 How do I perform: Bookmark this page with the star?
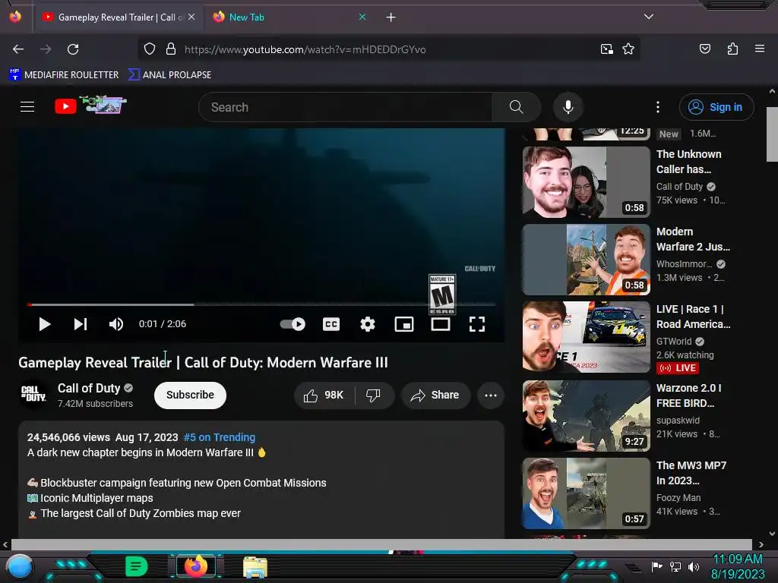(628, 49)
